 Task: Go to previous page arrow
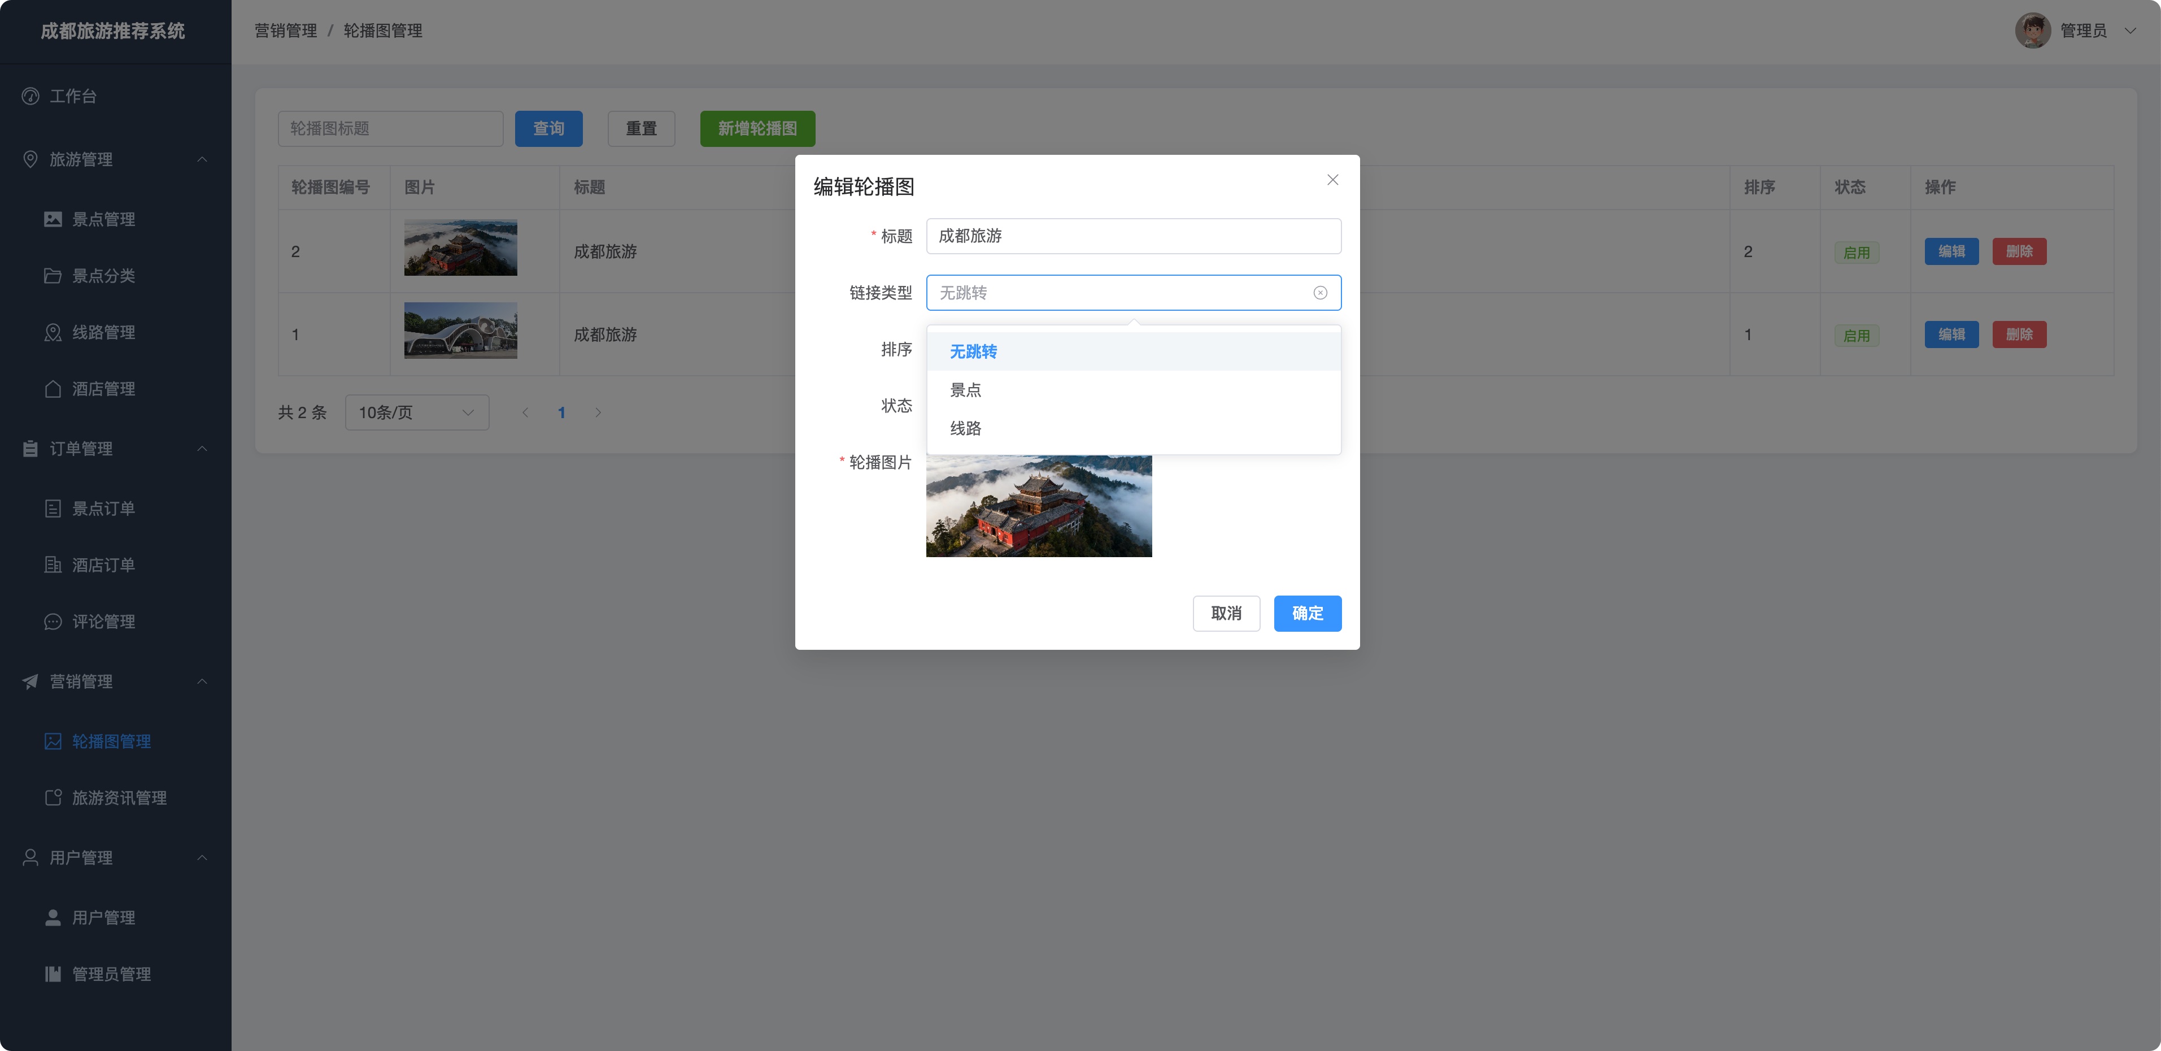[525, 412]
